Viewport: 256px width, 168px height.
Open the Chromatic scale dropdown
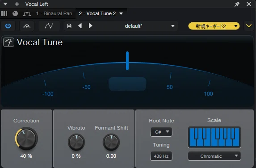pos(214,156)
